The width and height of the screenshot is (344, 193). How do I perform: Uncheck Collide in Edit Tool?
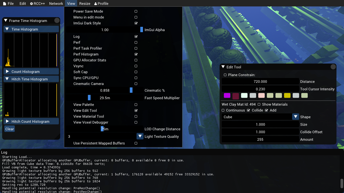tap(249, 110)
